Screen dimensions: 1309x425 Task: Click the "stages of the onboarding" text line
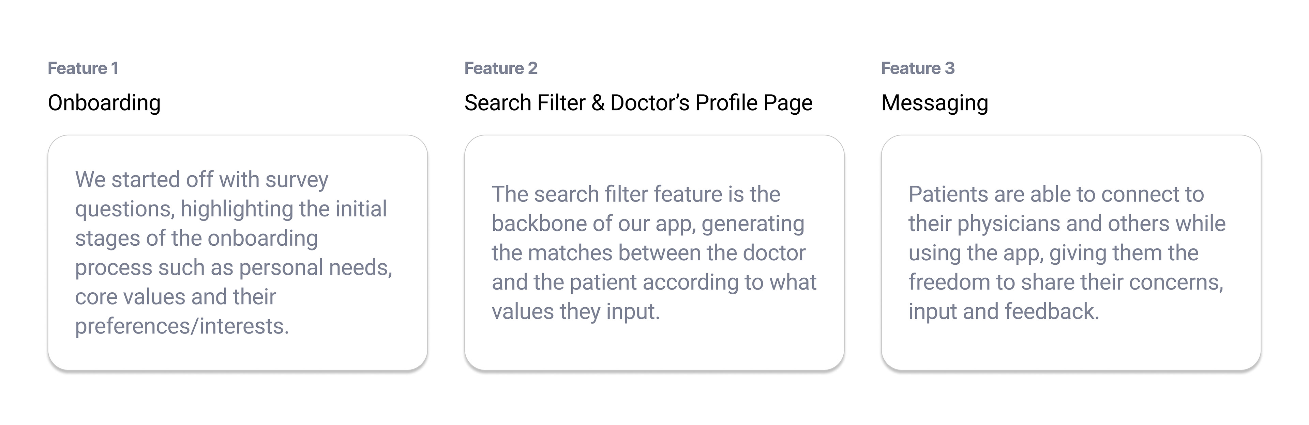(x=196, y=239)
